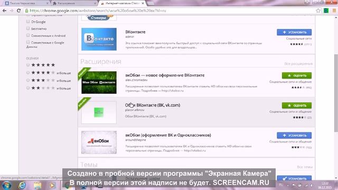338x190 pixels.
Task: Rate Обои ВКонтакте (ВК, vk.com) extension
Action: [297, 106]
